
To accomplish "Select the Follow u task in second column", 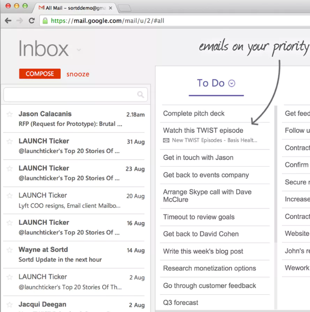I will click(296, 130).
